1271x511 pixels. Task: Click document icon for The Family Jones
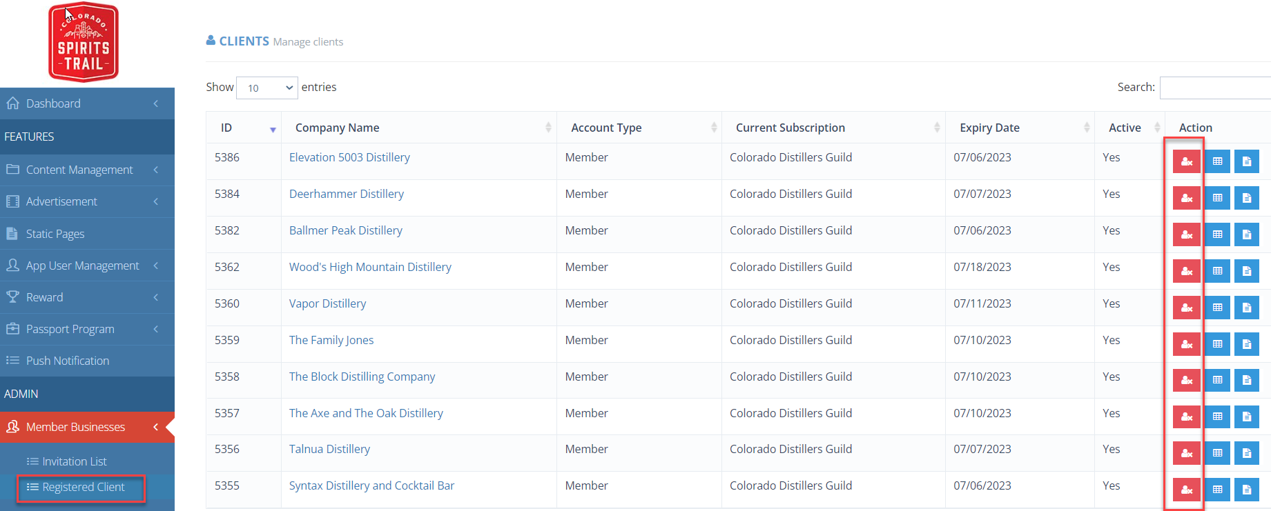click(1246, 344)
